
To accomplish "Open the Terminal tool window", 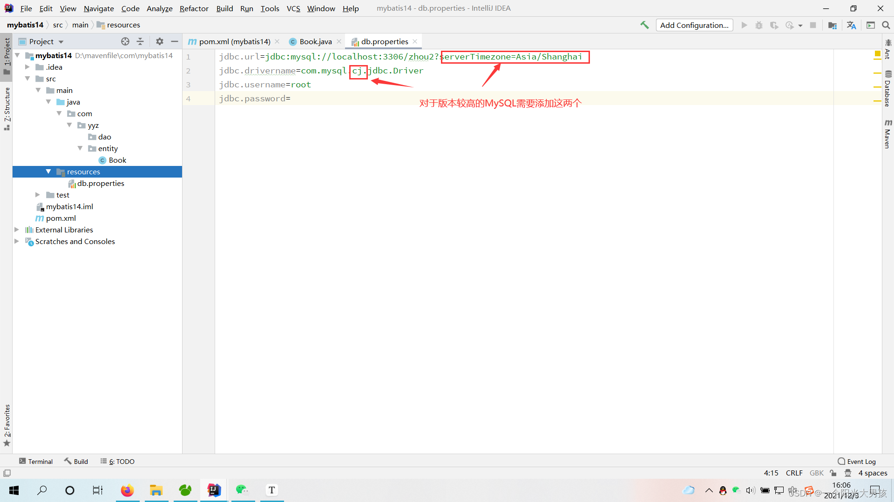I will (x=36, y=461).
